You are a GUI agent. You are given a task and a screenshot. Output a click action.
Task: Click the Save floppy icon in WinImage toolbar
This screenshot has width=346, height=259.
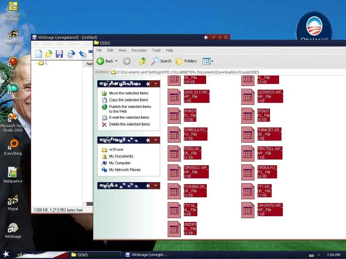(x=59, y=54)
